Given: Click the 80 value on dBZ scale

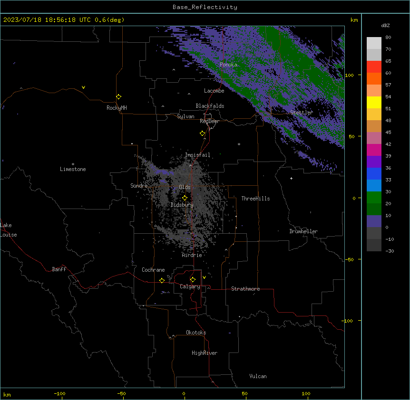Looking at the screenshot, I should pos(388,38).
